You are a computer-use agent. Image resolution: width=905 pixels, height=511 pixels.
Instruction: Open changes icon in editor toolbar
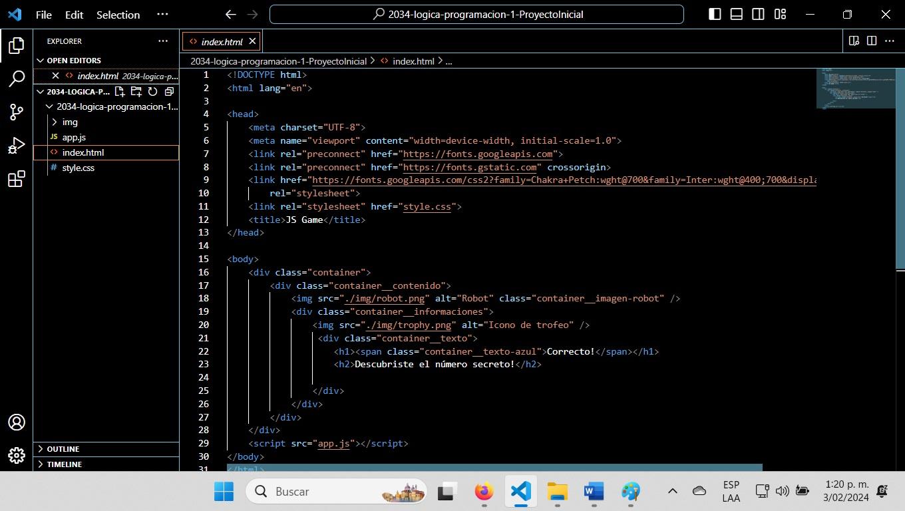point(854,41)
